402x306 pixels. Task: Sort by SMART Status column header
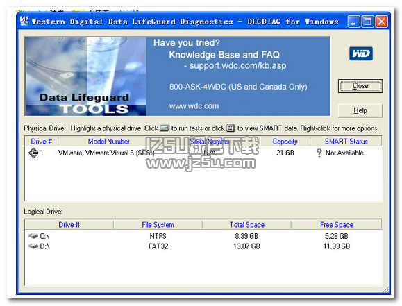[346, 142]
